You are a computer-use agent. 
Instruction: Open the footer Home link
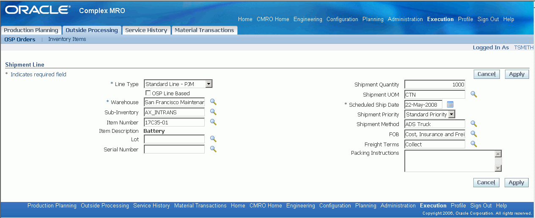point(238,206)
